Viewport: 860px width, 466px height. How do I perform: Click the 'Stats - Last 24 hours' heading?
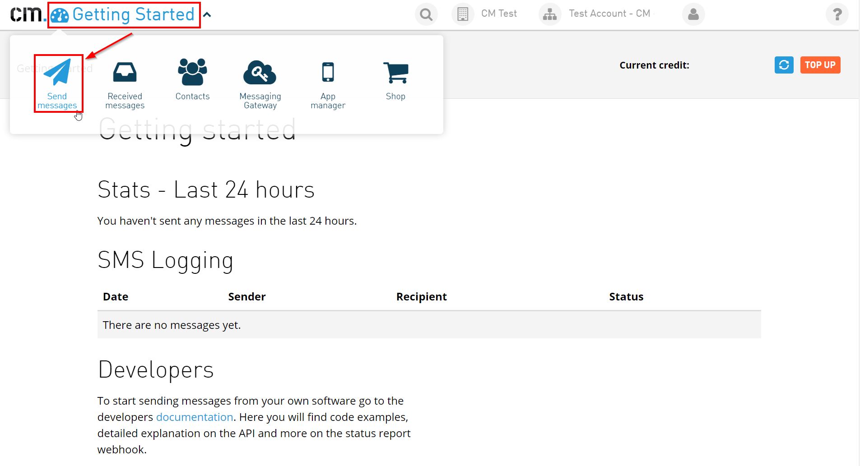pos(206,189)
